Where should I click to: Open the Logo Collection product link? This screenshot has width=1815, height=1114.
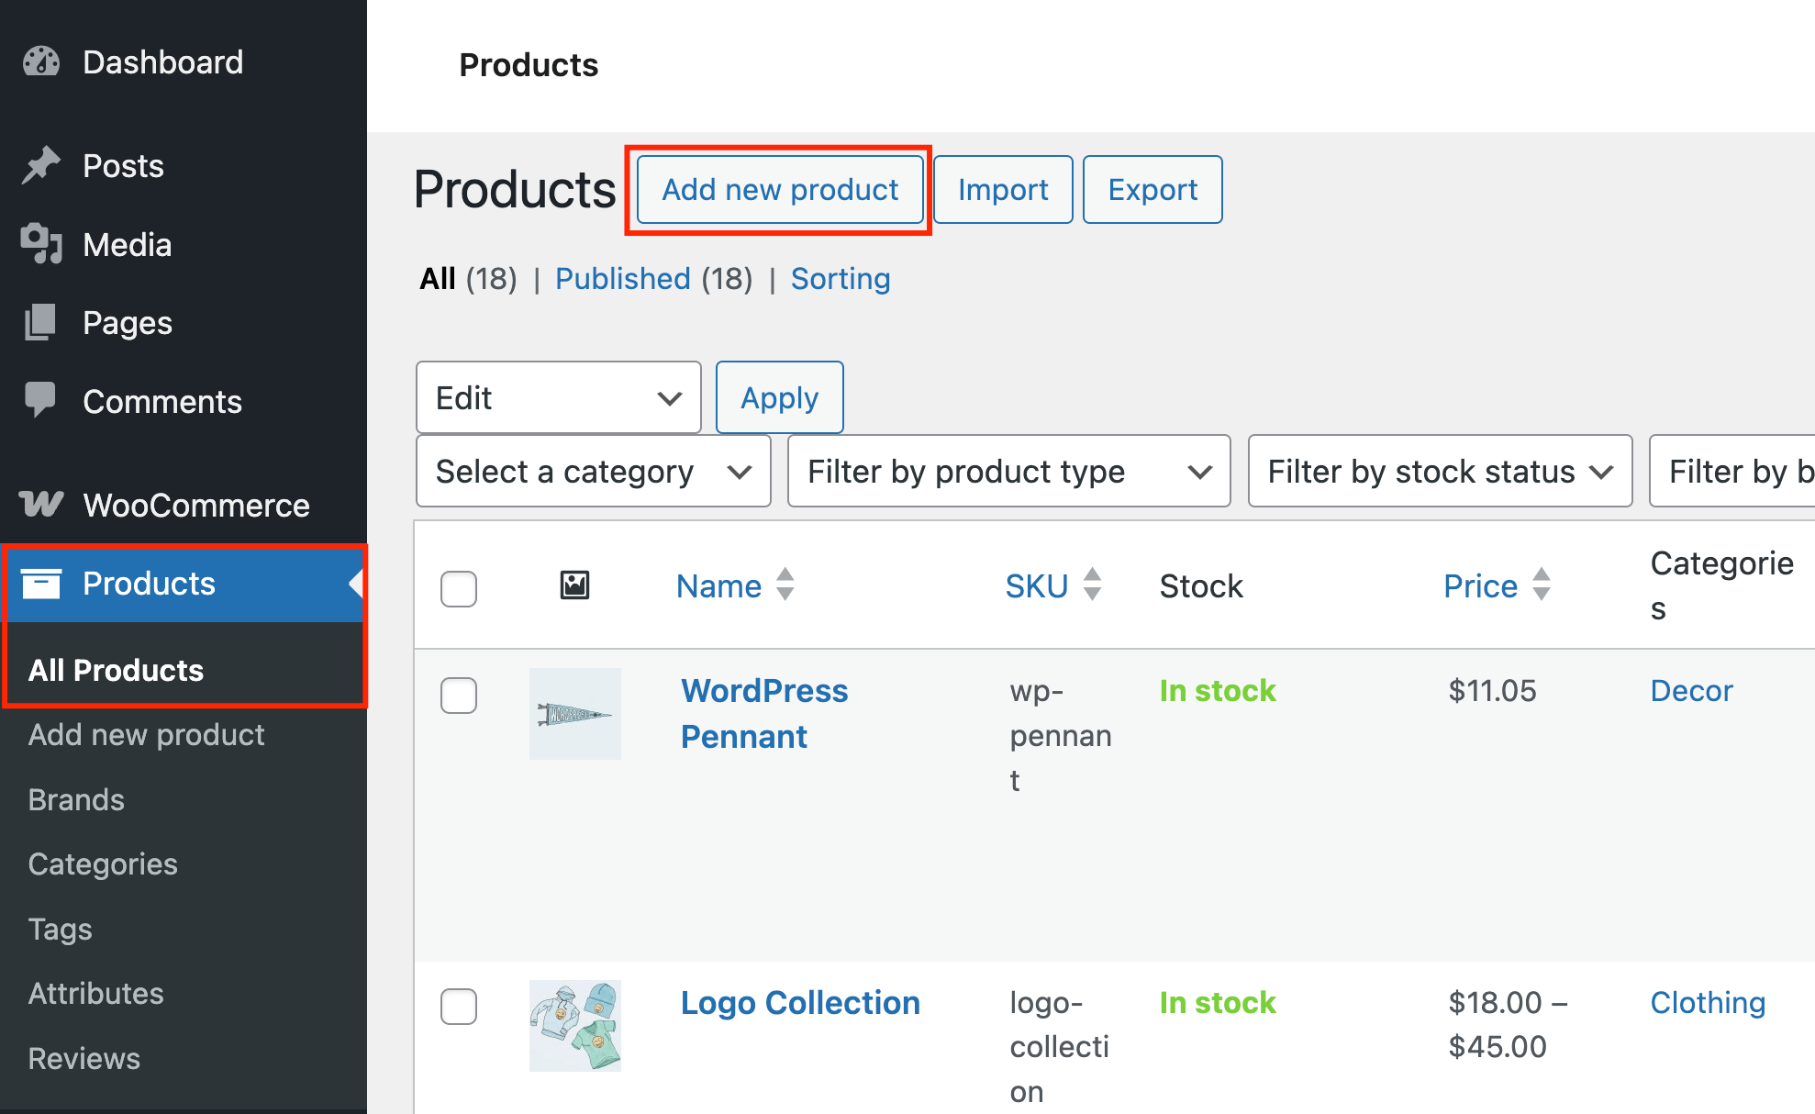tap(800, 1003)
